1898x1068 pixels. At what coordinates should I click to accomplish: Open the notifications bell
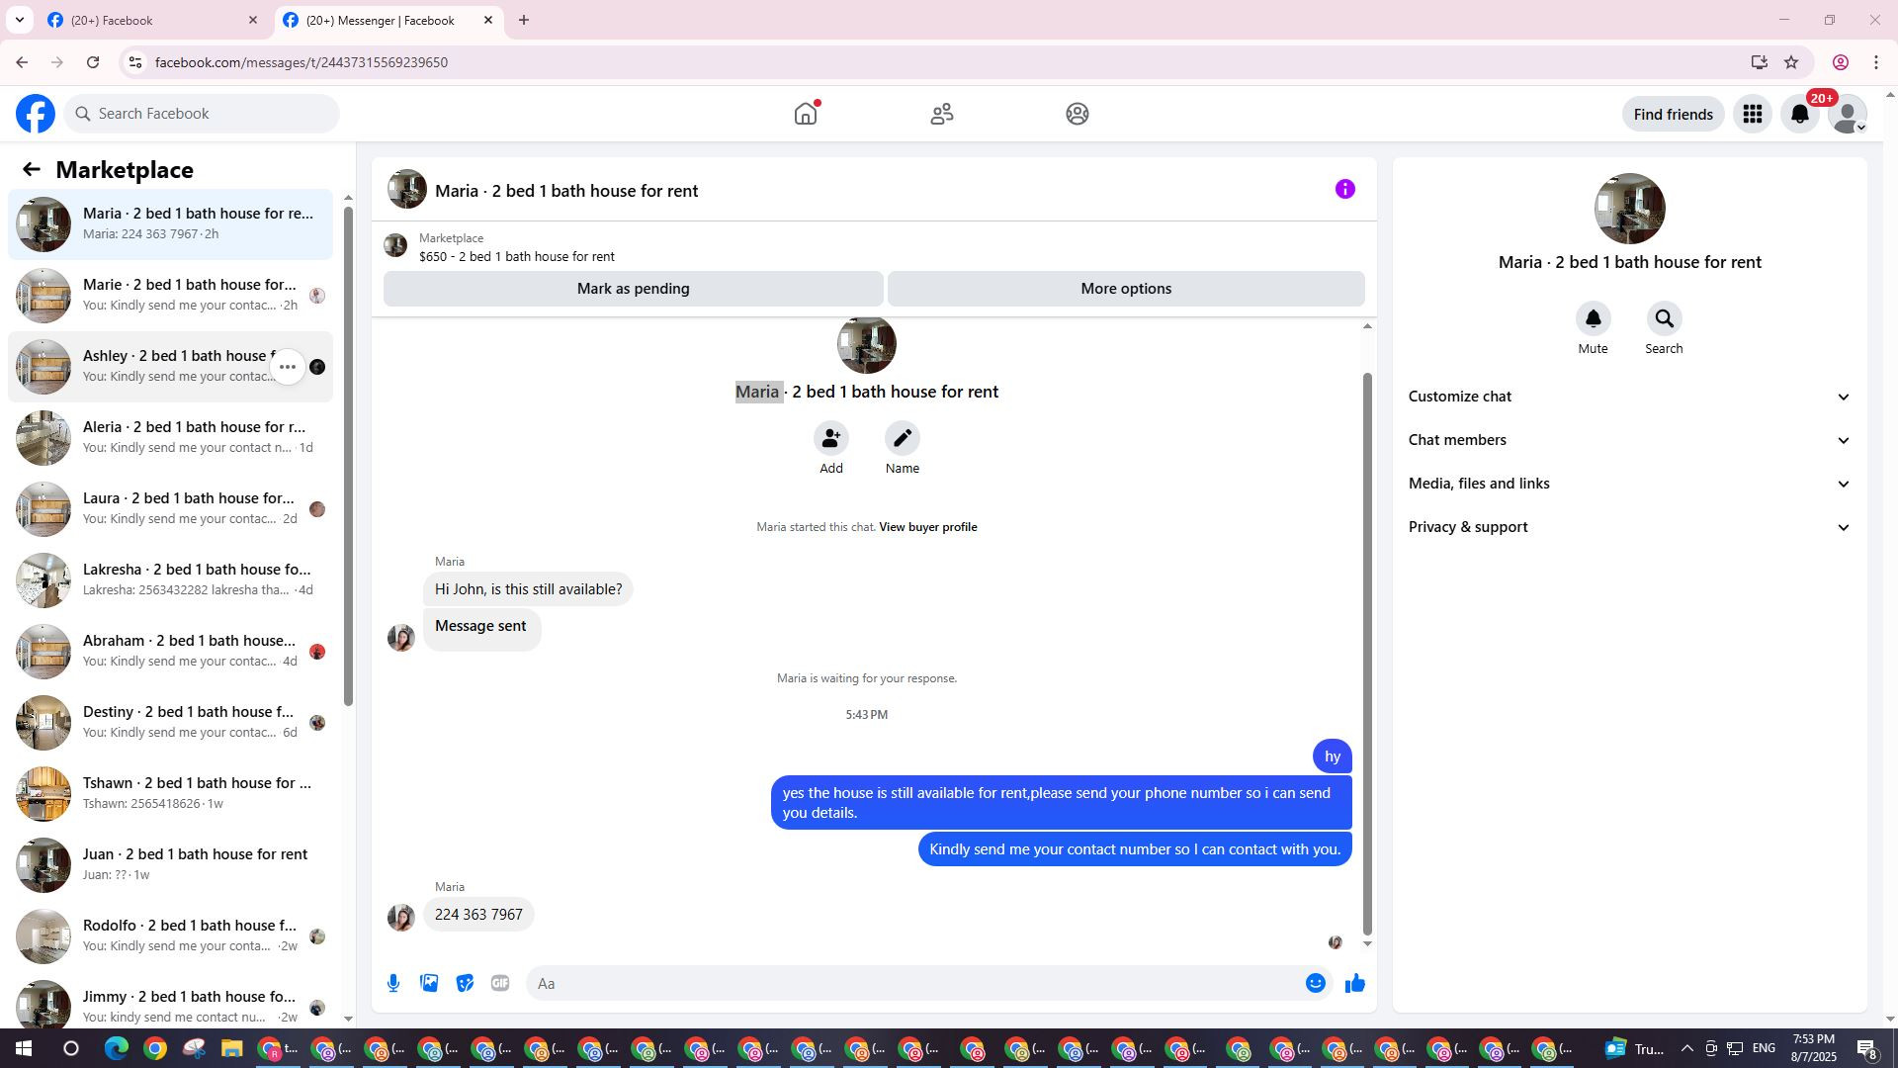pyautogui.click(x=1800, y=114)
